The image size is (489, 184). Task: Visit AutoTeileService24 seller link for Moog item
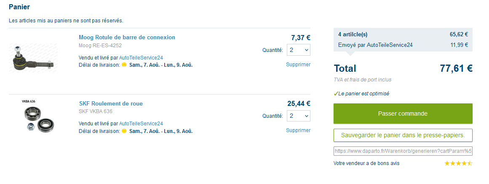[x=141, y=58]
